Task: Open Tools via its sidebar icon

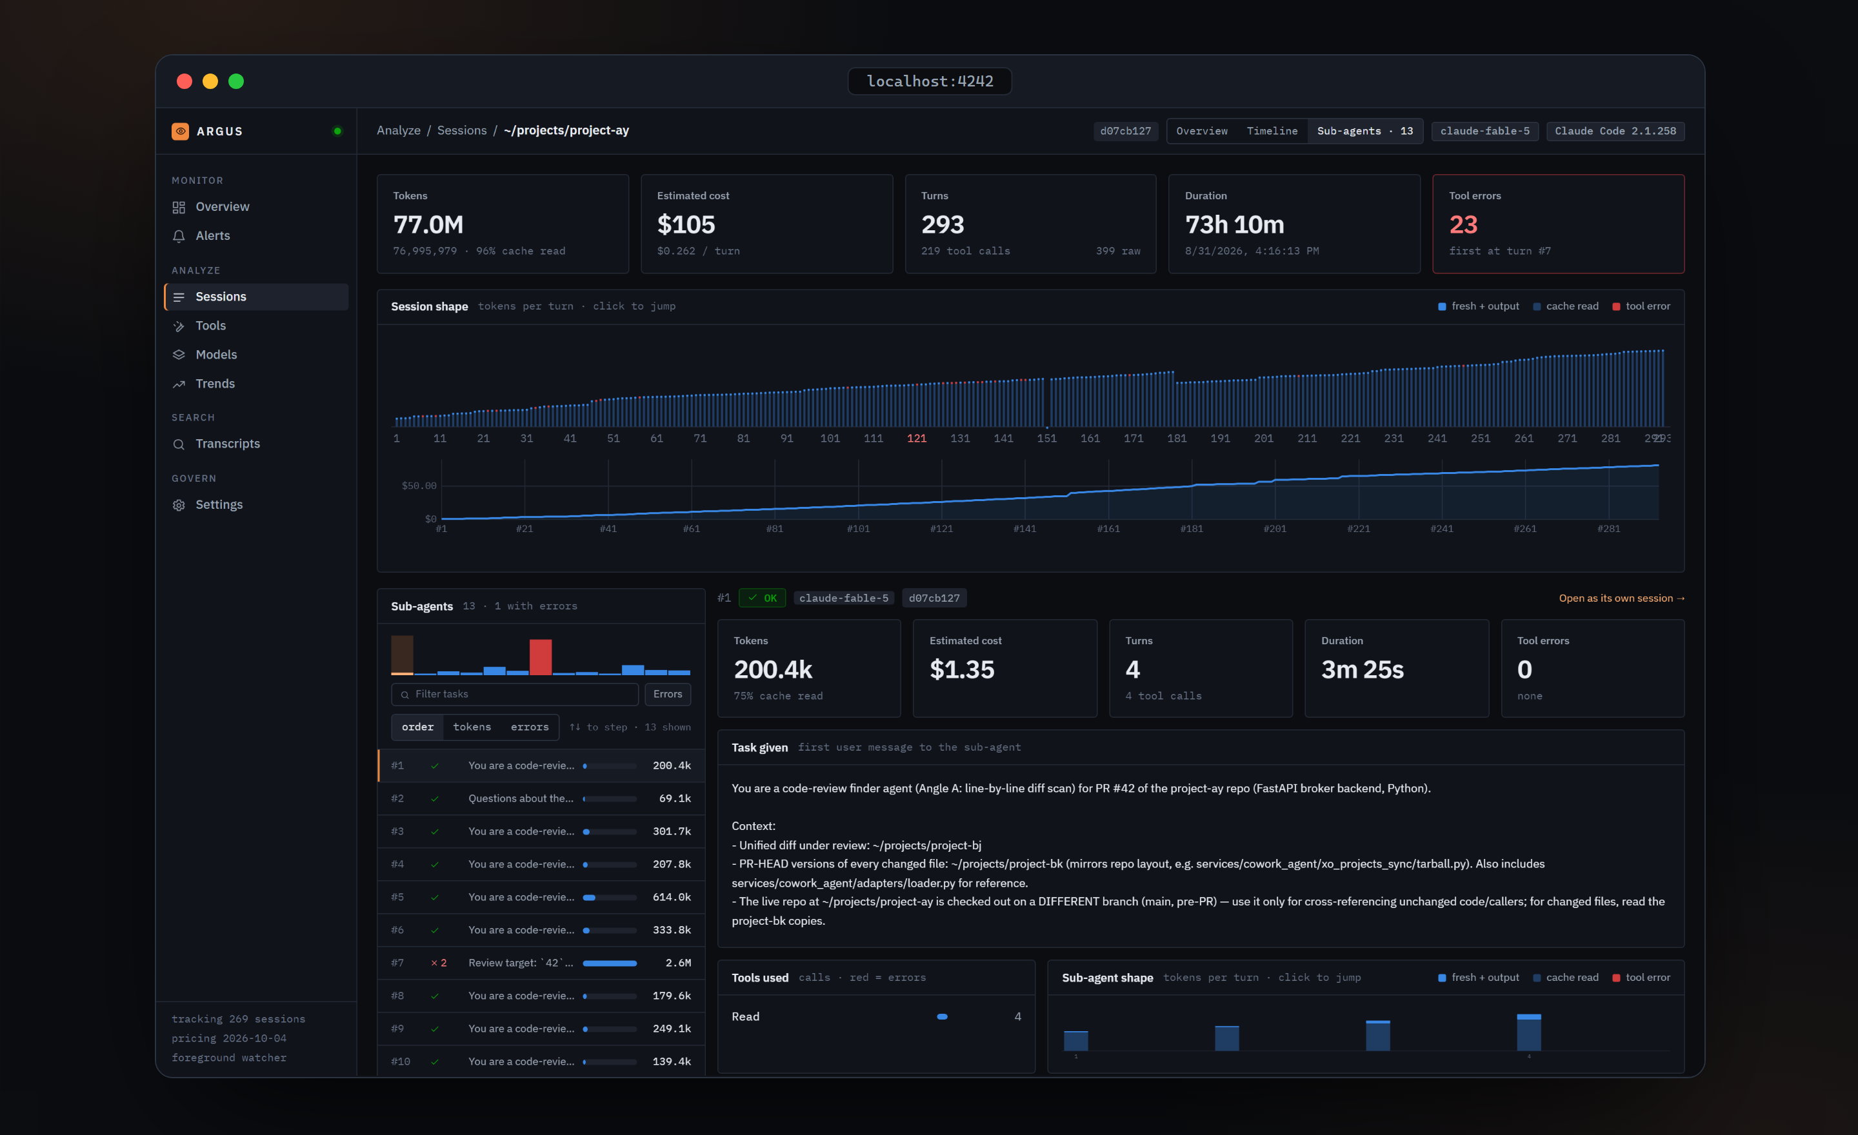Action: [x=179, y=326]
